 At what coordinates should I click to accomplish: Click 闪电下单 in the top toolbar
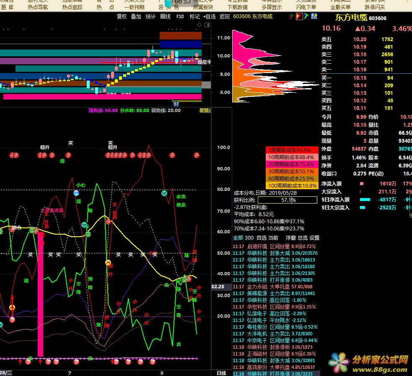pyautogui.click(x=306, y=8)
